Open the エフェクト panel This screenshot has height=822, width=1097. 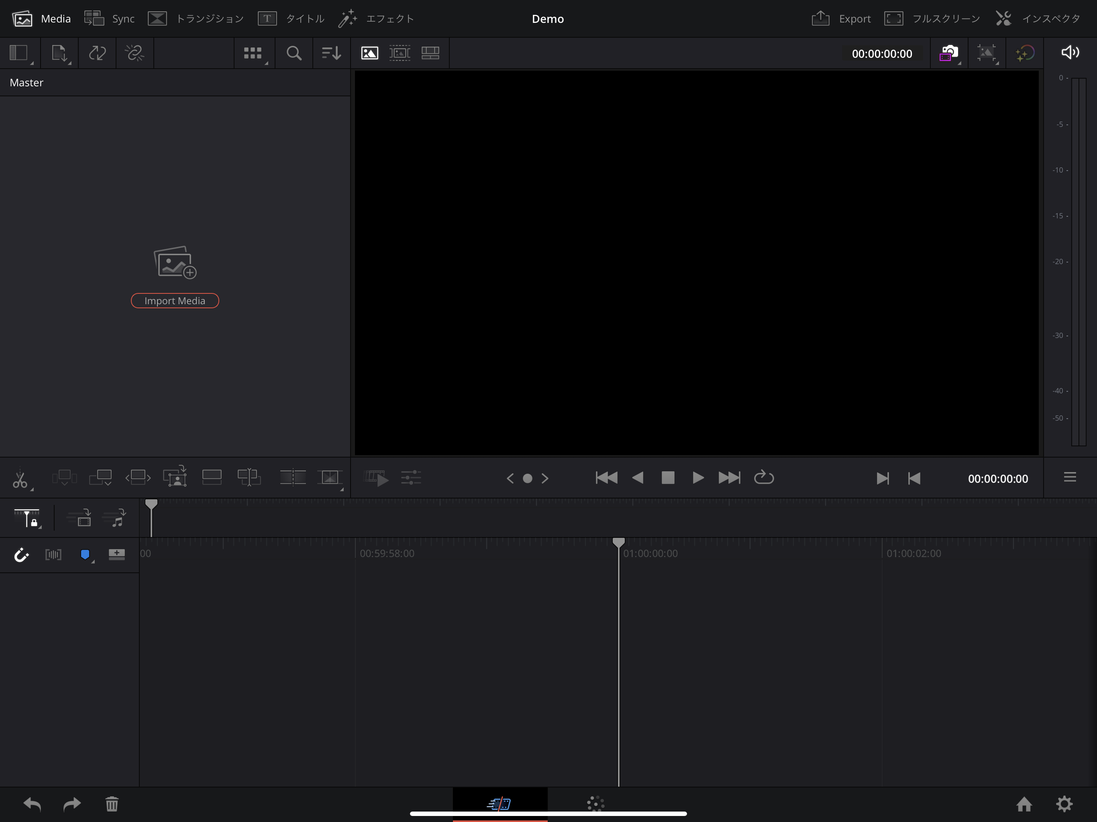pos(376,19)
